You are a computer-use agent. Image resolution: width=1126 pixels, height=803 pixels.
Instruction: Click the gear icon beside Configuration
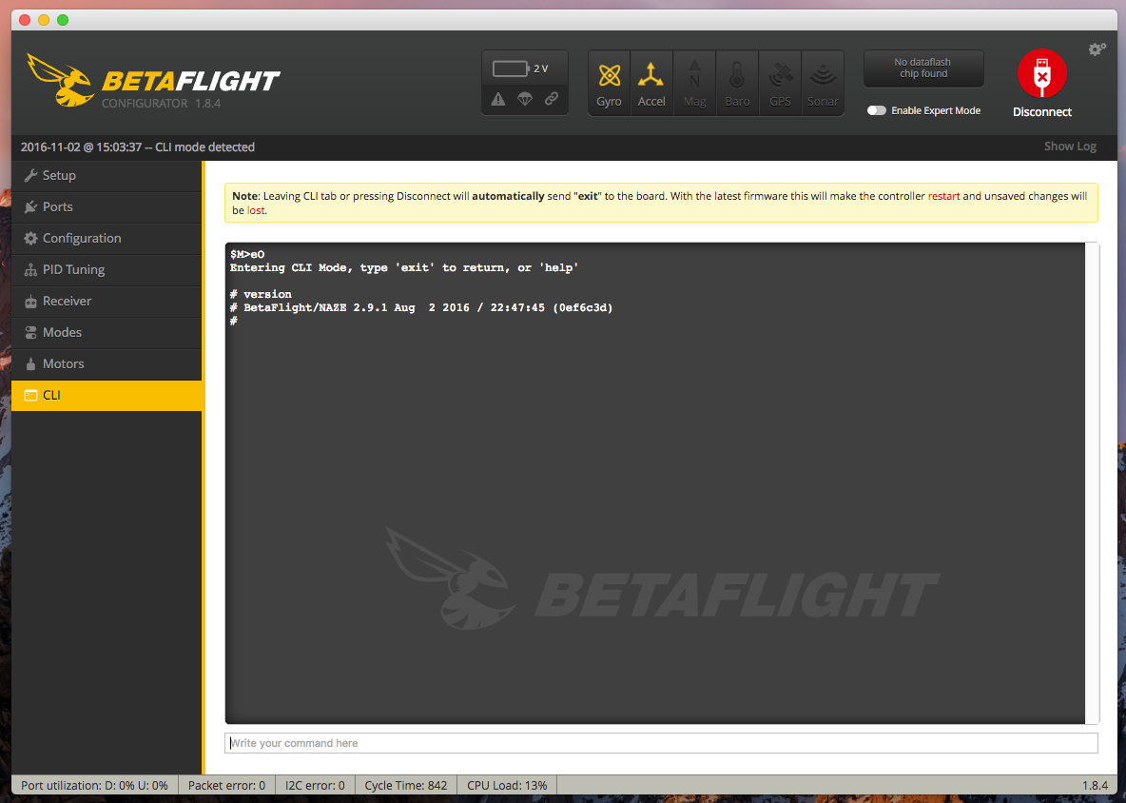pyautogui.click(x=30, y=239)
